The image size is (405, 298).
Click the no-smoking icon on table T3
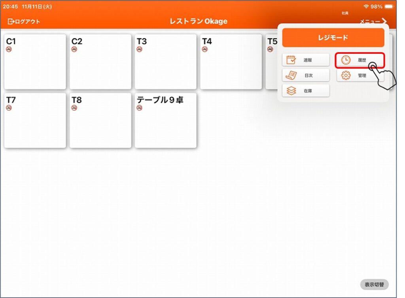point(139,49)
